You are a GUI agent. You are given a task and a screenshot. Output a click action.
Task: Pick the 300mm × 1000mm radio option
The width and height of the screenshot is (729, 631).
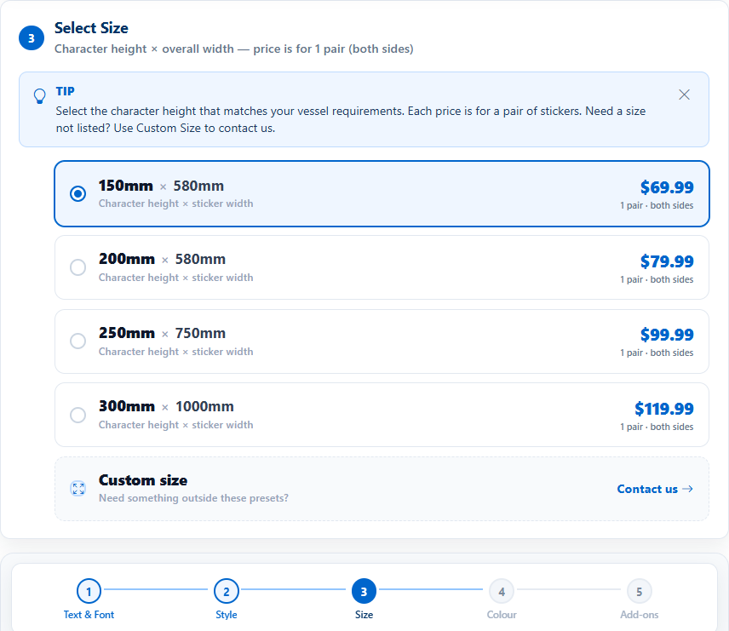(x=77, y=415)
